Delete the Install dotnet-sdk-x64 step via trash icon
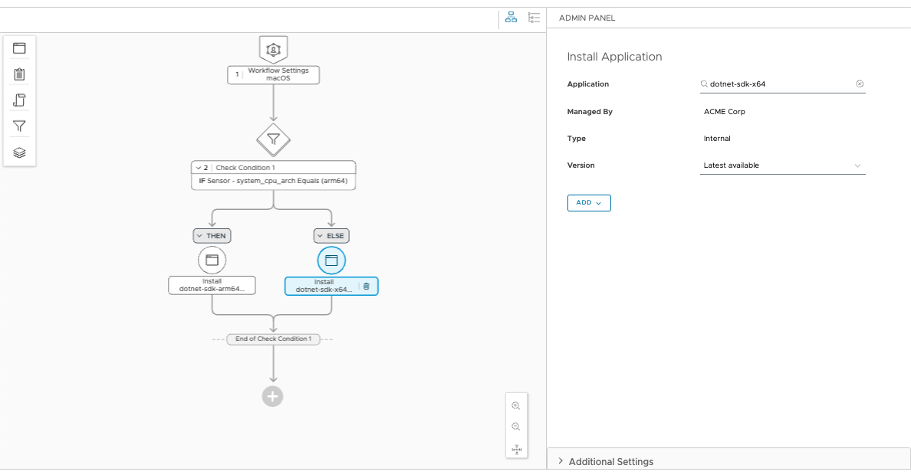The width and height of the screenshot is (911, 475). pos(366,287)
